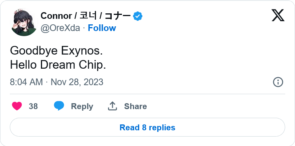Image resolution: width=295 pixels, height=146 pixels.
Task: Open the Read 8 replies button
Action: (147, 127)
